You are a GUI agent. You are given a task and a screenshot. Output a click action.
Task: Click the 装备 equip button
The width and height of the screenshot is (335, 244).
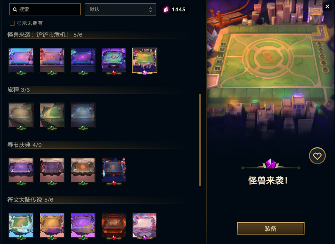pos(271,229)
